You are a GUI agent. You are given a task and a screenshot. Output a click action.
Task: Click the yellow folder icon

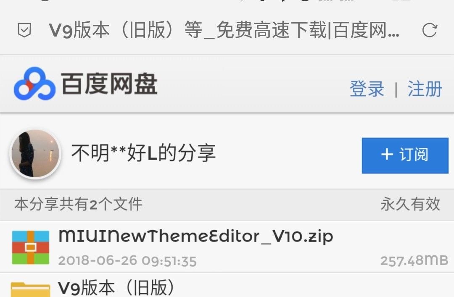point(30,289)
